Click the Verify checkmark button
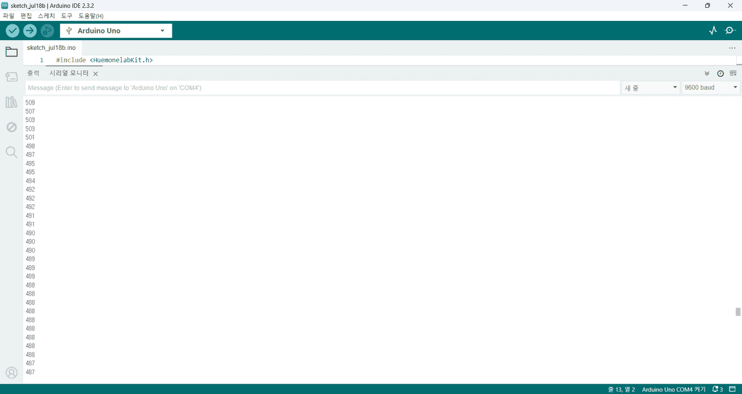The height and width of the screenshot is (394, 742). [12, 31]
